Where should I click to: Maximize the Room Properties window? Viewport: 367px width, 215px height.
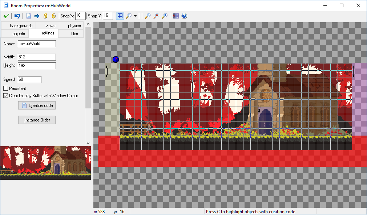342,5
